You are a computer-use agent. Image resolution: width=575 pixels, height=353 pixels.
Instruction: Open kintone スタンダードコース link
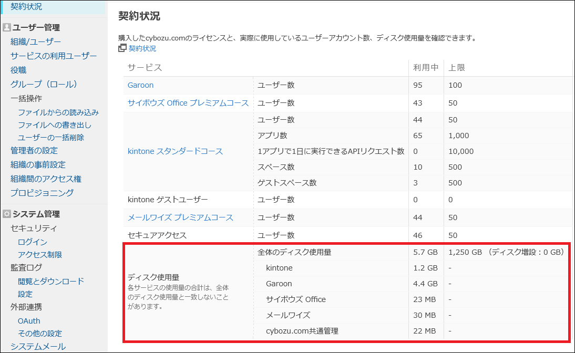tap(175, 151)
